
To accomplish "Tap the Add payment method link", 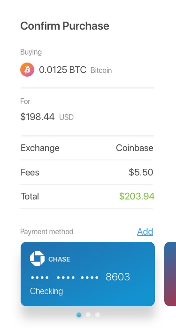I will (145, 231).
